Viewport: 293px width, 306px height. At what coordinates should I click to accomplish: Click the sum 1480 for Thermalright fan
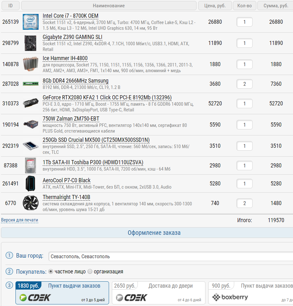pos(276,203)
